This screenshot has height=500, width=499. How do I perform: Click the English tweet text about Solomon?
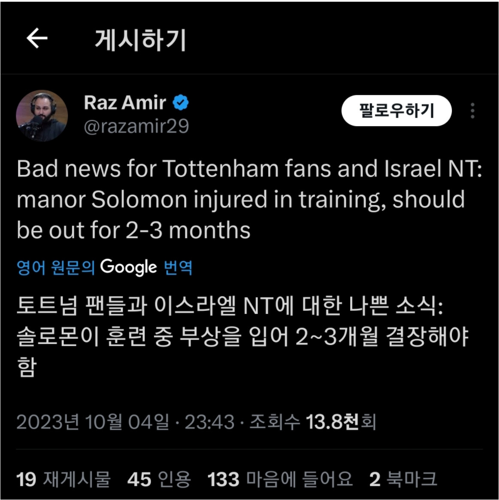click(x=250, y=199)
